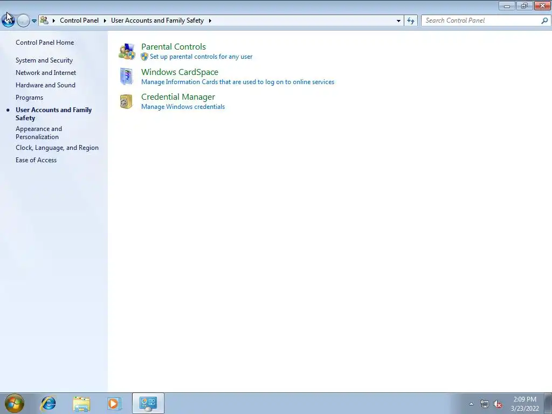Open the address bar history dropdown
The width and height of the screenshot is (552, 414).
coord(398,21)
